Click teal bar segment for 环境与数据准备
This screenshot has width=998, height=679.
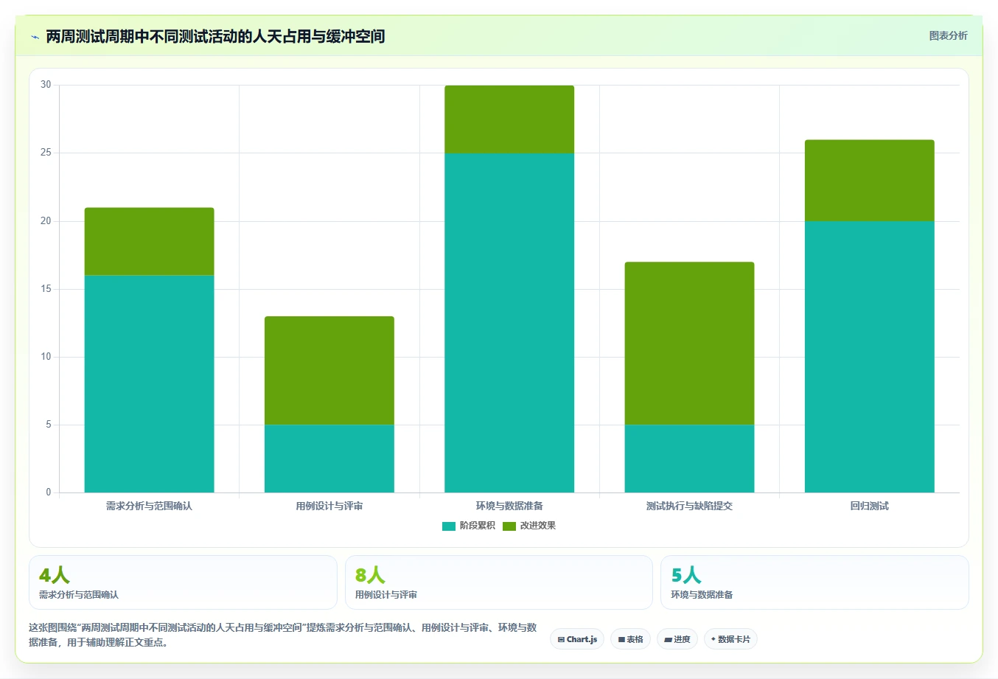coord(509,323)
